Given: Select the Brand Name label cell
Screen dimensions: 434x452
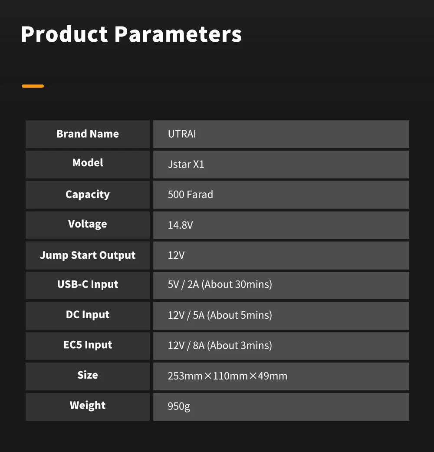Looking at the screenshot, I should (x=88, y=134).
